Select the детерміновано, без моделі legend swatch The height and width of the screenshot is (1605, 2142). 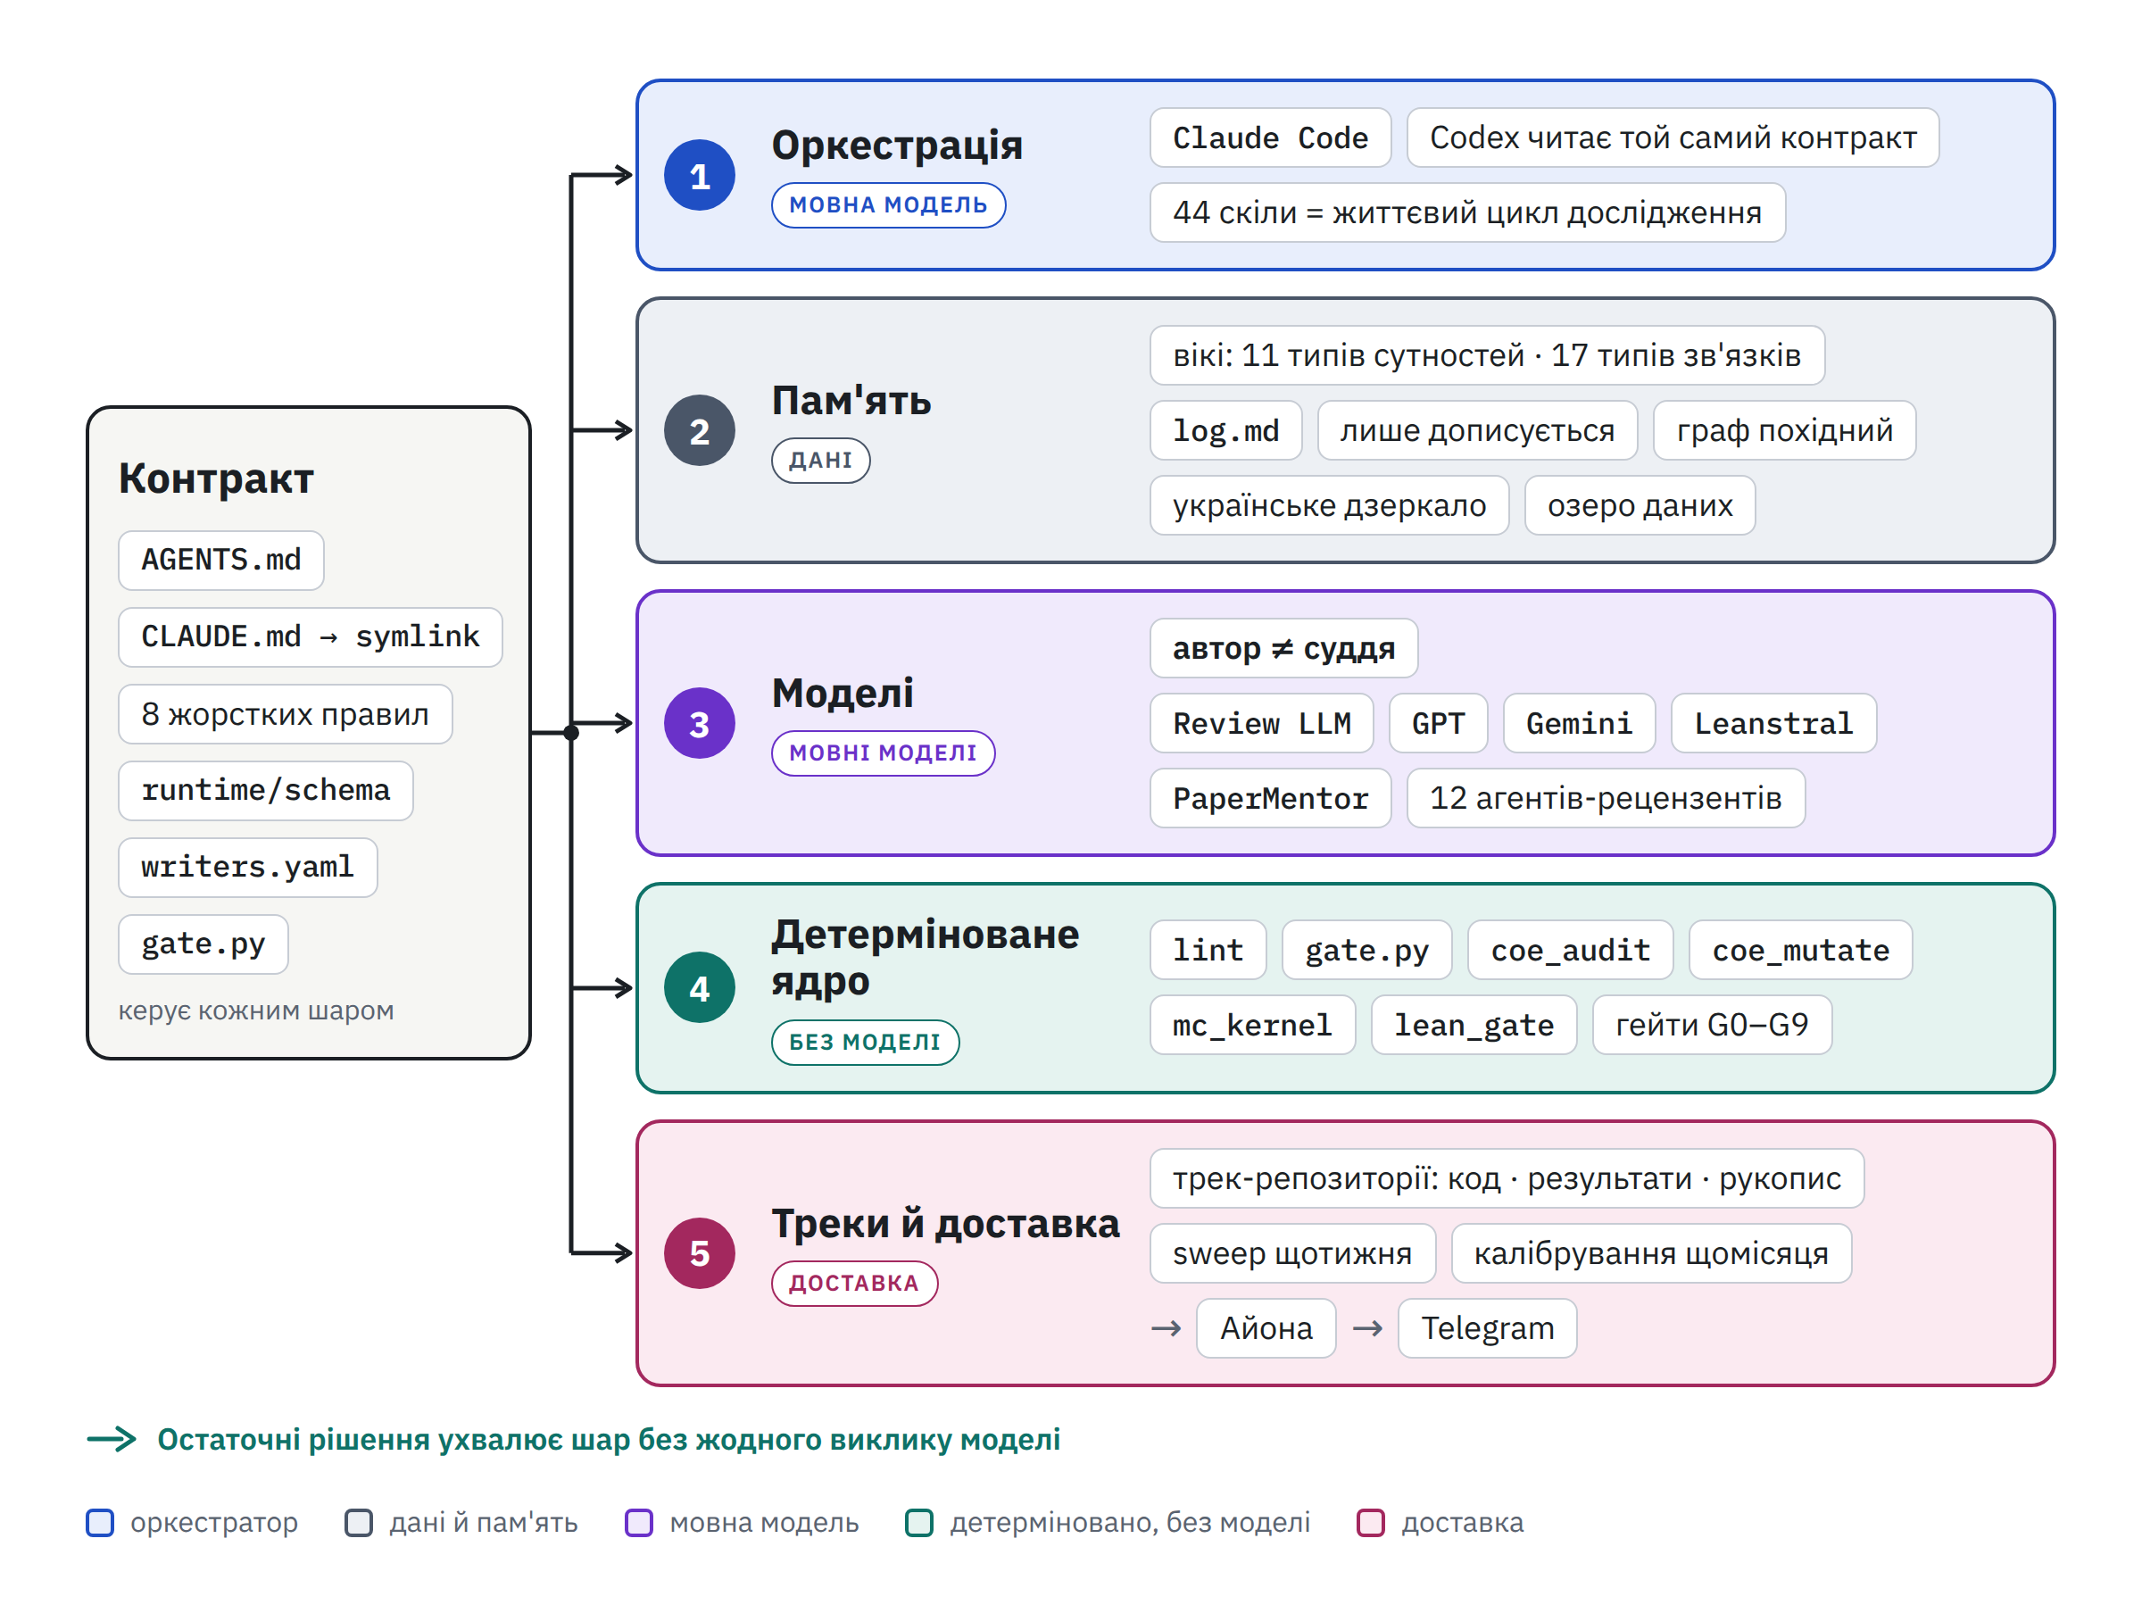[919, 1522]
